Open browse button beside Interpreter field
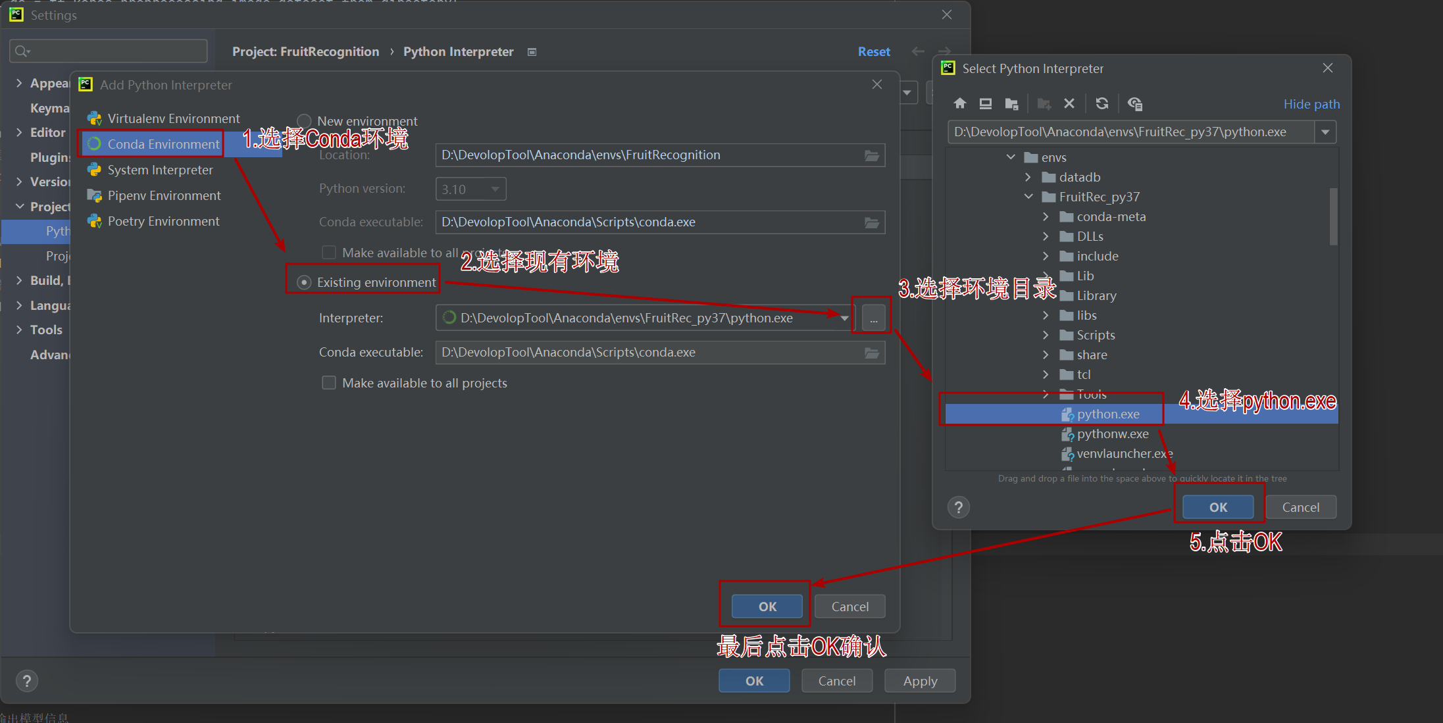The height and width of the screenshot is (723, 1443). pos(873,318)
